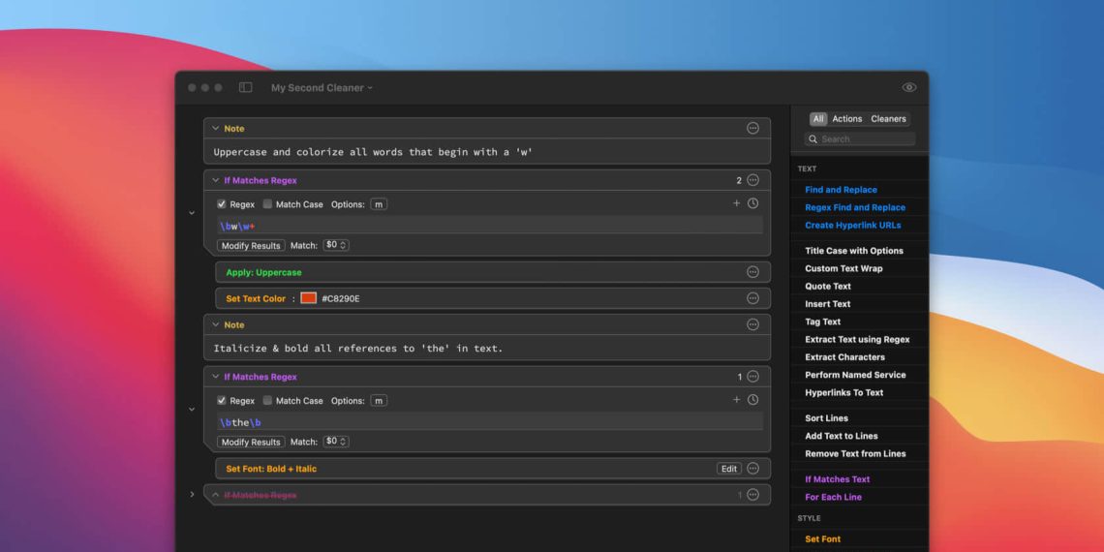Viewport: 1104px width, 552px height.
Task: Open the My Second Cleaner title dropdown
Action: click(322, 88)
